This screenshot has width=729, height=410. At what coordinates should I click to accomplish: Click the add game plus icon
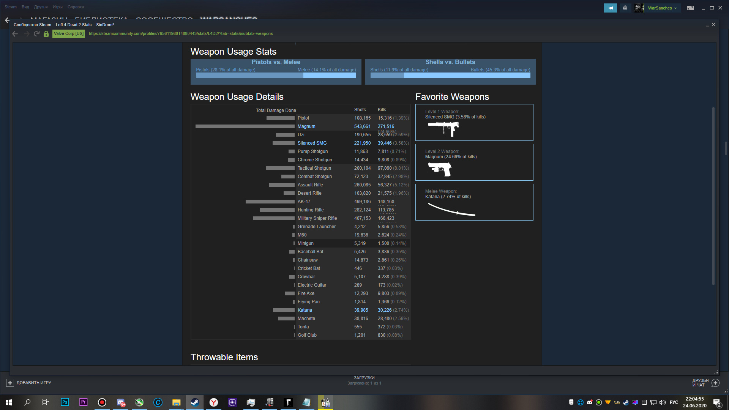click(x=10, y=383)
